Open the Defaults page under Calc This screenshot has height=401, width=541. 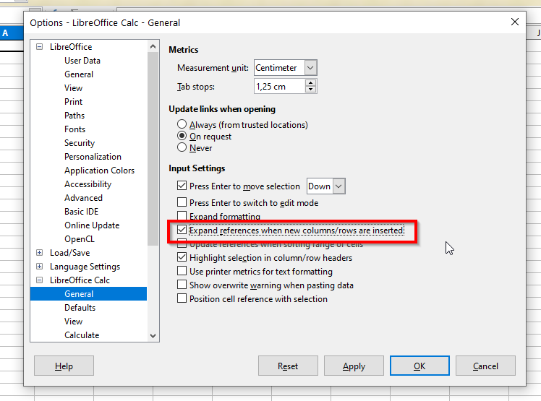[80, 308]
